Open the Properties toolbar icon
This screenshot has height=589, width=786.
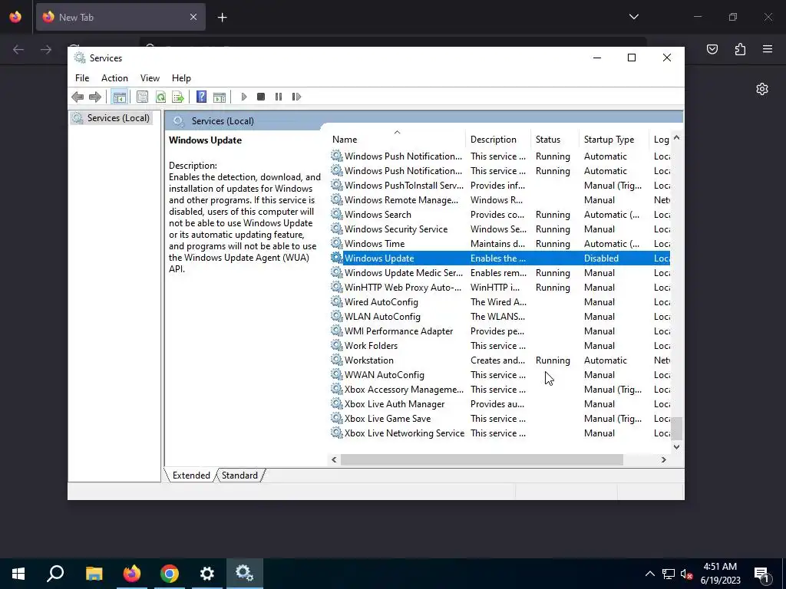142,97
